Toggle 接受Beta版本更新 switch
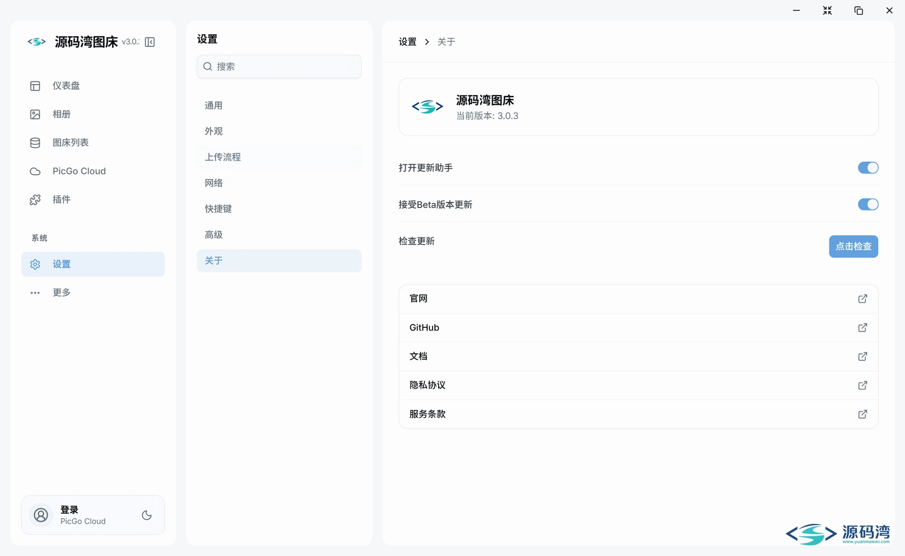Image resolution: width=905 pixels, height=556 pixels. coord(868,204)
